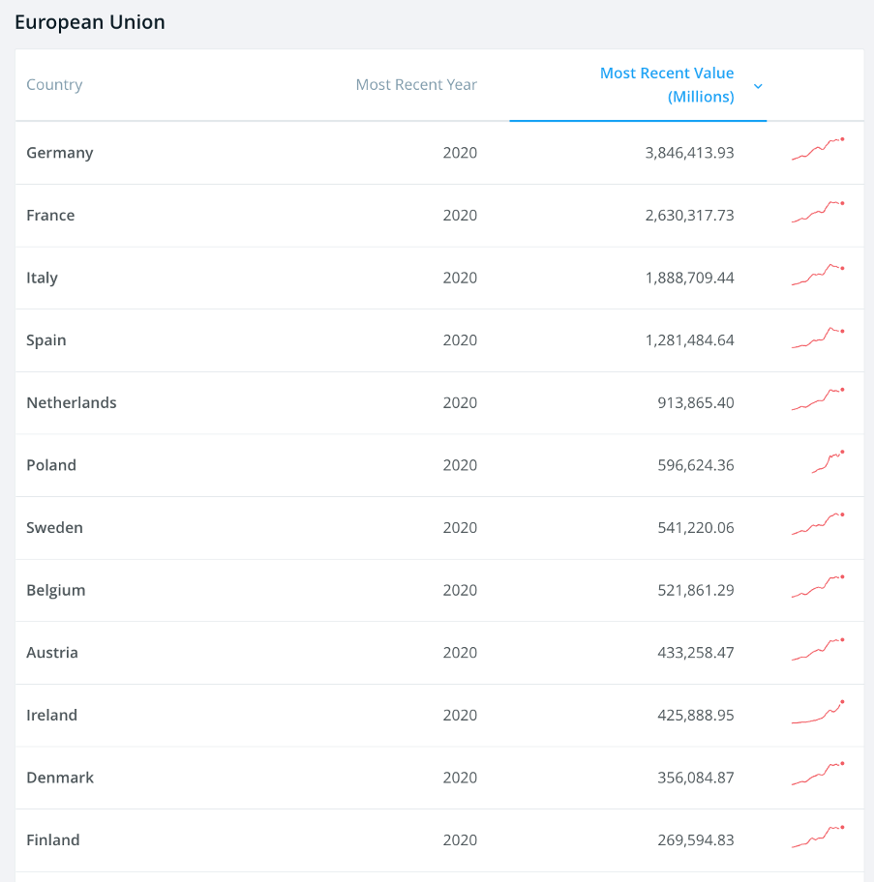
Task: Select Poland's short sparkline chart
Action: [828, 462]
